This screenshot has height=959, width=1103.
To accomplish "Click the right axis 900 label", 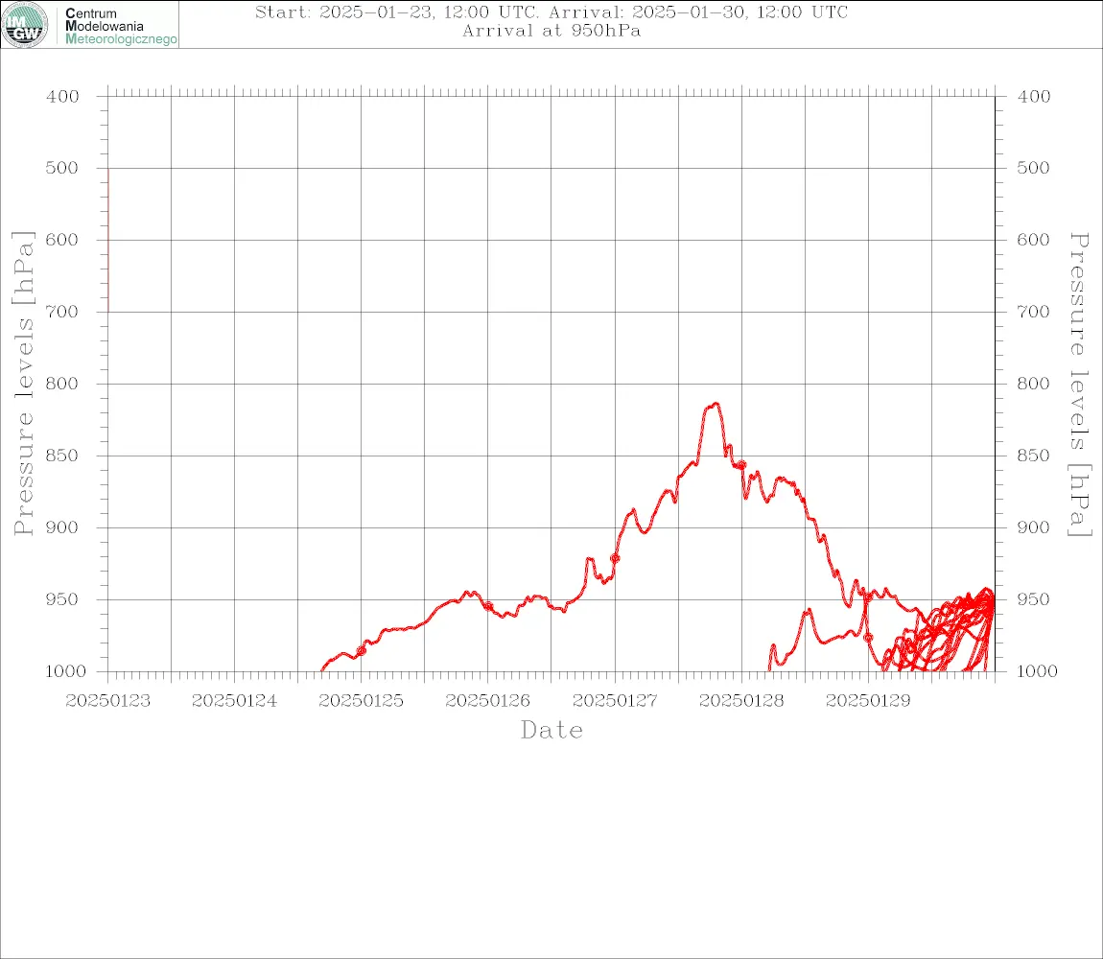I will pos(1034,527).
